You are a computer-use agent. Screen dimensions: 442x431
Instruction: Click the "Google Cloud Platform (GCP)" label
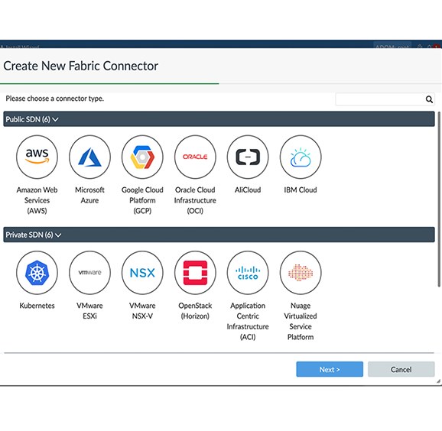pos(142,200)
